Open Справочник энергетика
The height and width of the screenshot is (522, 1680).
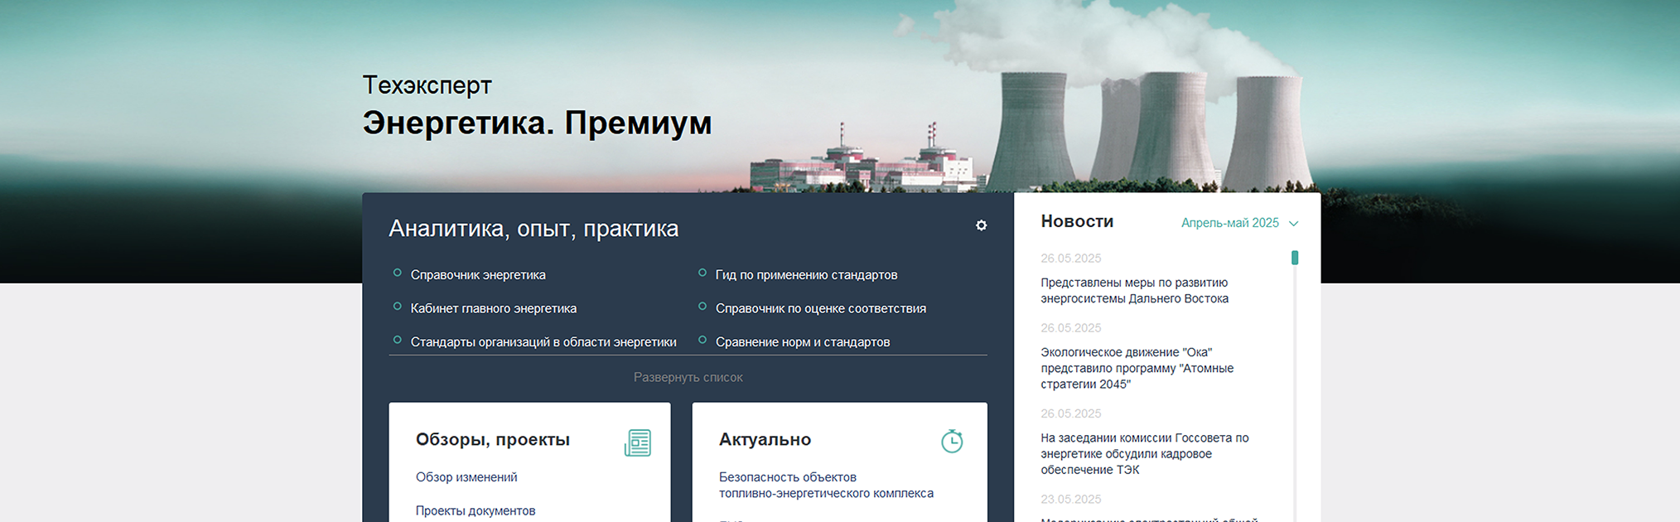point(478,275)
